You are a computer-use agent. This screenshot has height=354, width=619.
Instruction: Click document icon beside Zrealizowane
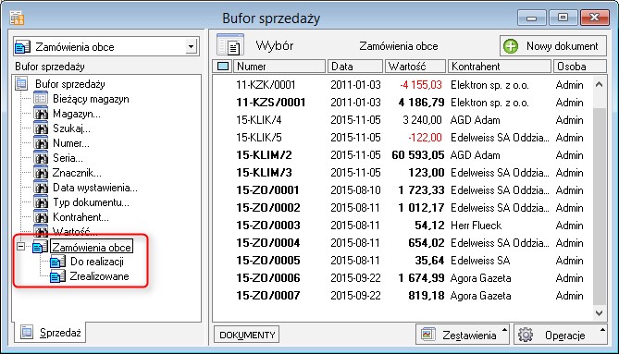[57, 276]
